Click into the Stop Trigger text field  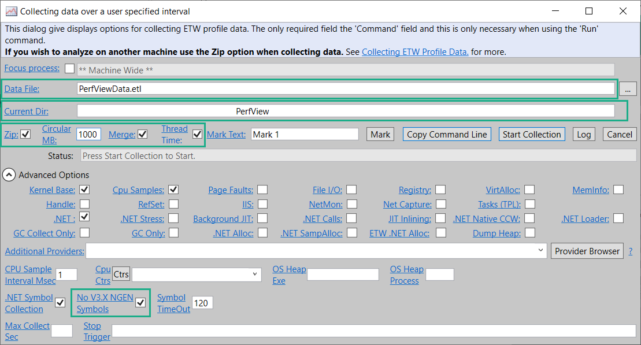(373, 331)
